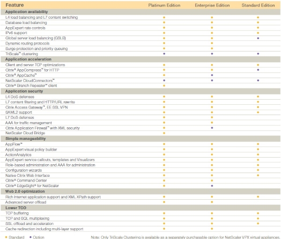Click 'Citrix Command Center' label
The width and height of the screenshot is (281, 239).
[26, 181]
